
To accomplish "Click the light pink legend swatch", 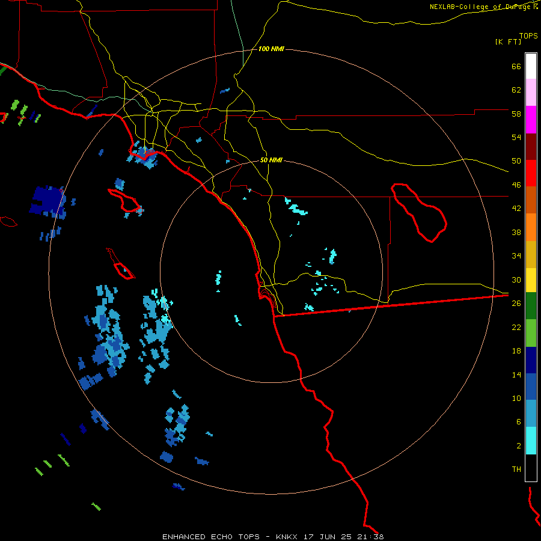I will point(531,92).
